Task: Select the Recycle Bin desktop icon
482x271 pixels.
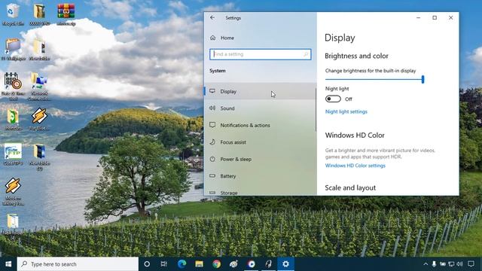Action: pos(13,14)
